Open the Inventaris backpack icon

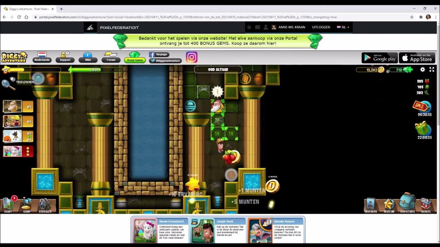point(407,203)
